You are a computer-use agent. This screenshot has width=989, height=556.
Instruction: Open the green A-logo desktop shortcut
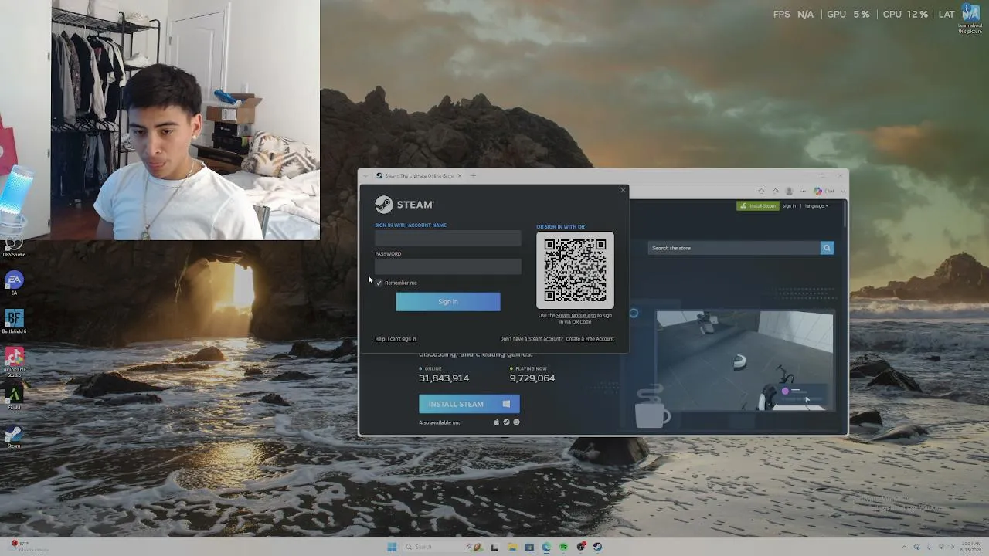point(14,397)
